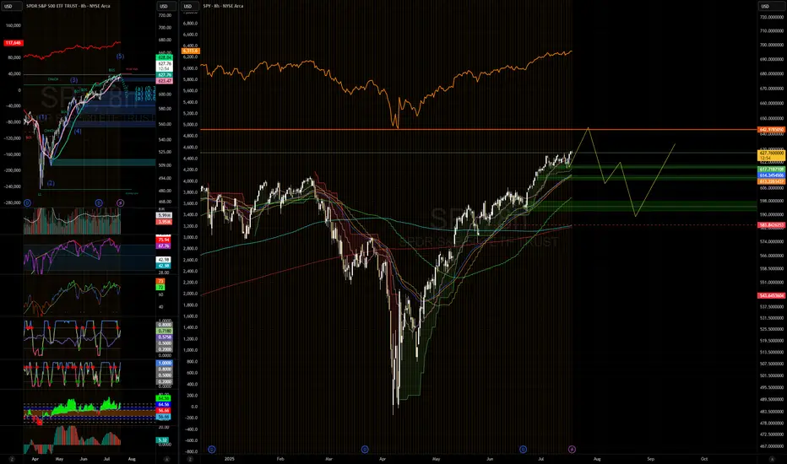Screen dimensions: 787x464
Task: Toggle the auto-scale A button under the left chart's price scale
Action: [x=166, y=458]
